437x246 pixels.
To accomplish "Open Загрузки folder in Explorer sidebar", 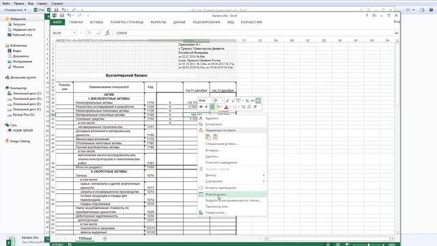I will (x=19, y=25).
